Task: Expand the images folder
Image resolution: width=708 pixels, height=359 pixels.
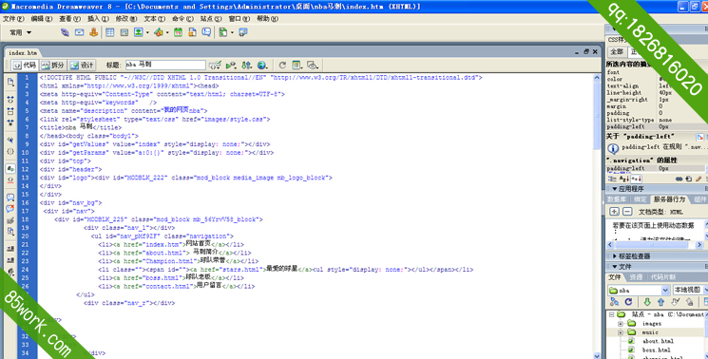Action: (621, 324)
